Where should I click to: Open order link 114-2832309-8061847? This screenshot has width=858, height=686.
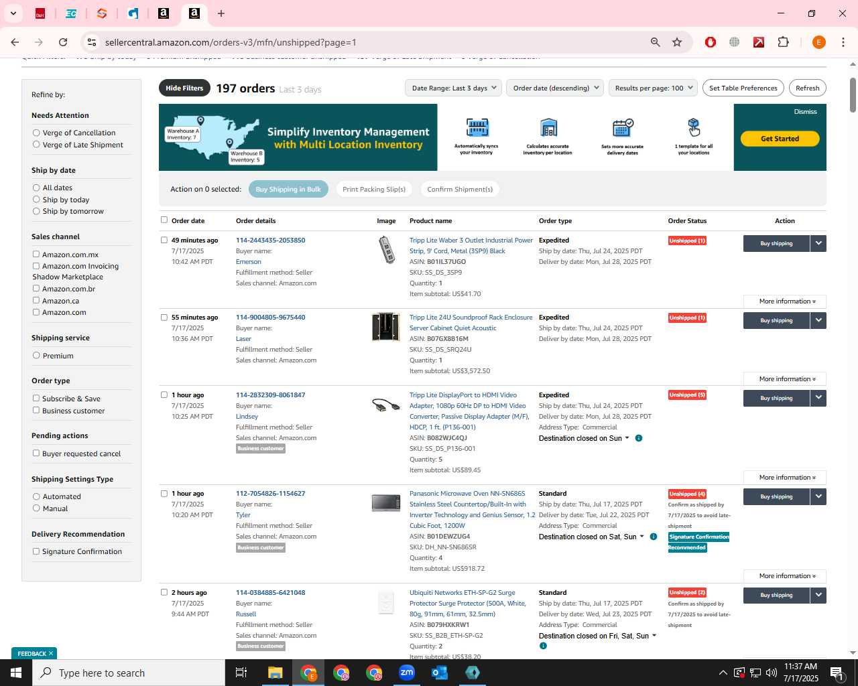click(270, 395)
